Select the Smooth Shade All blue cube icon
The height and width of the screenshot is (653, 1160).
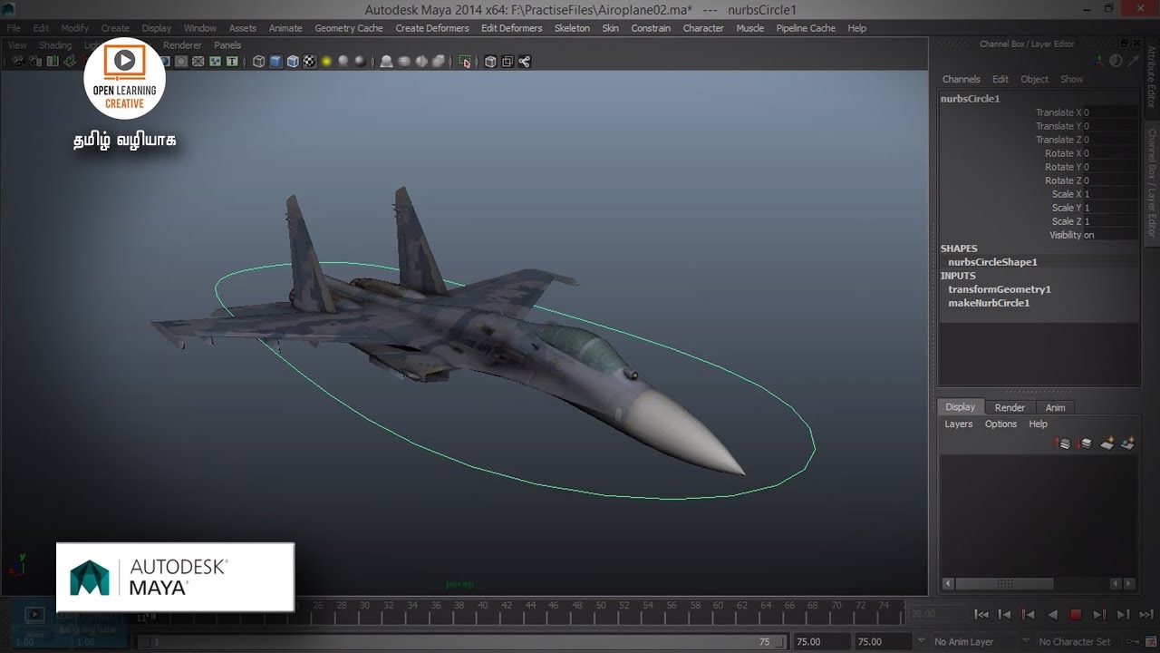[275, 62]
